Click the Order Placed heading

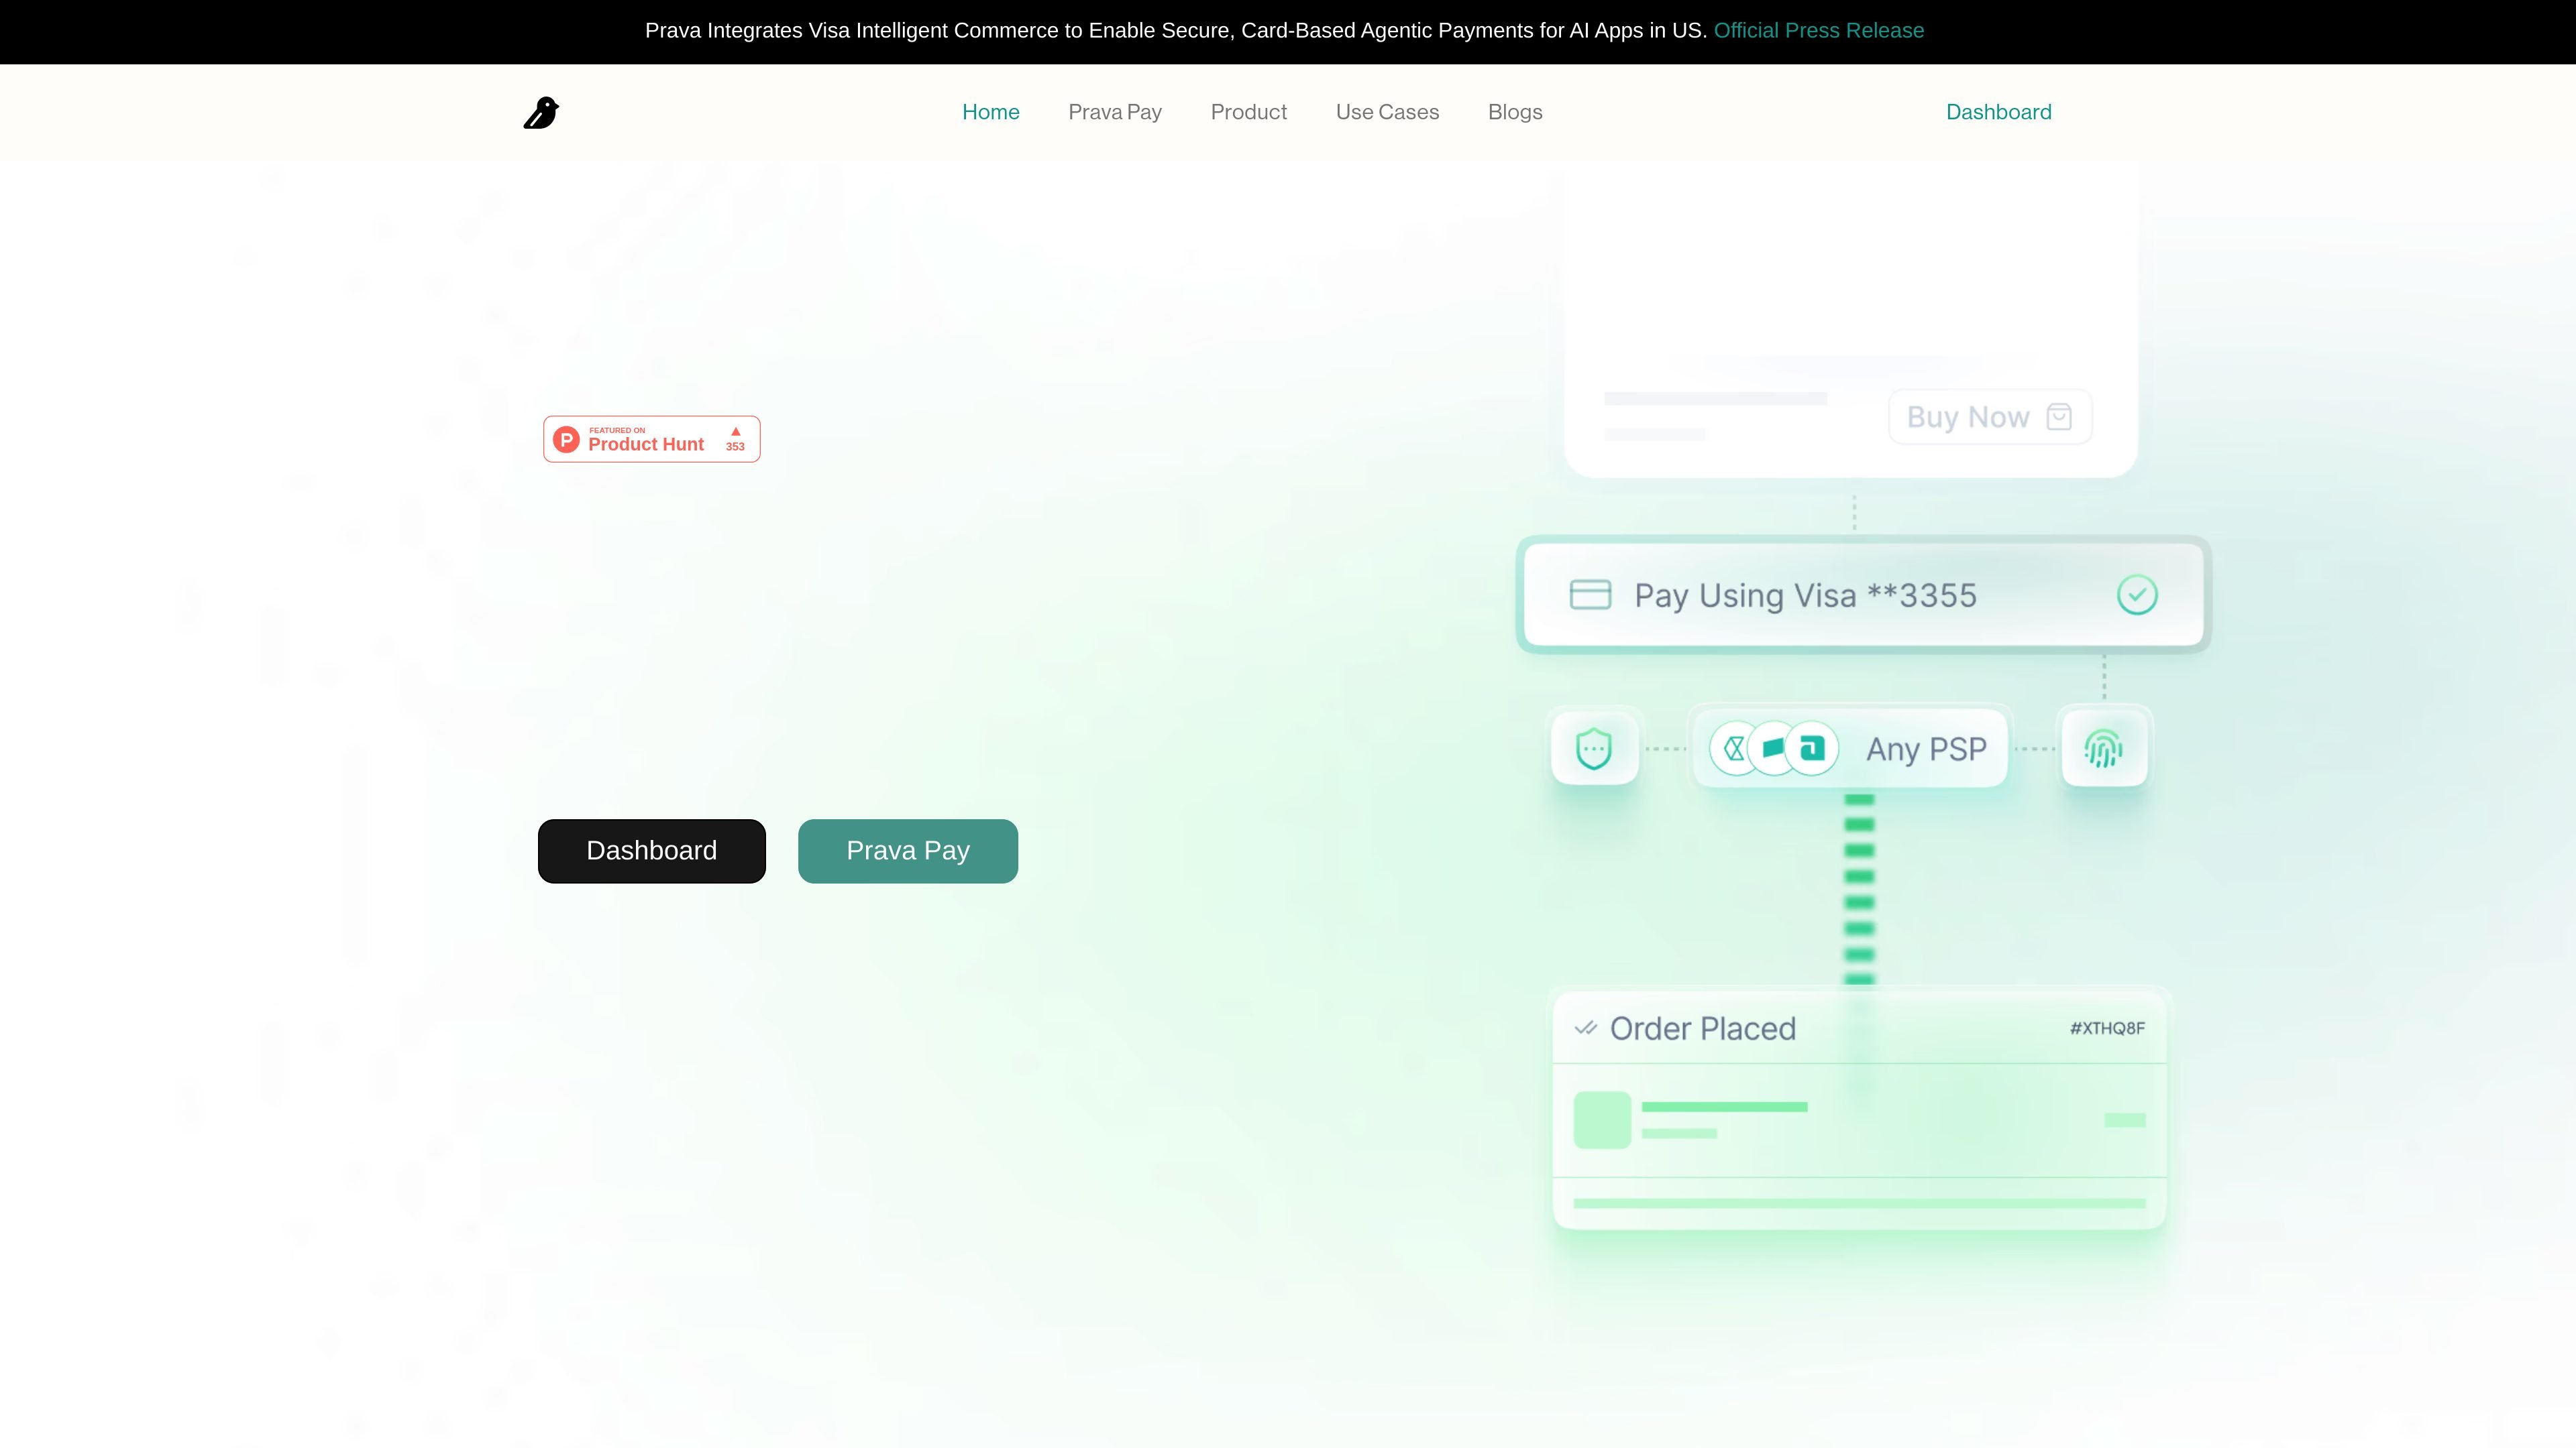(1703, 1028)
